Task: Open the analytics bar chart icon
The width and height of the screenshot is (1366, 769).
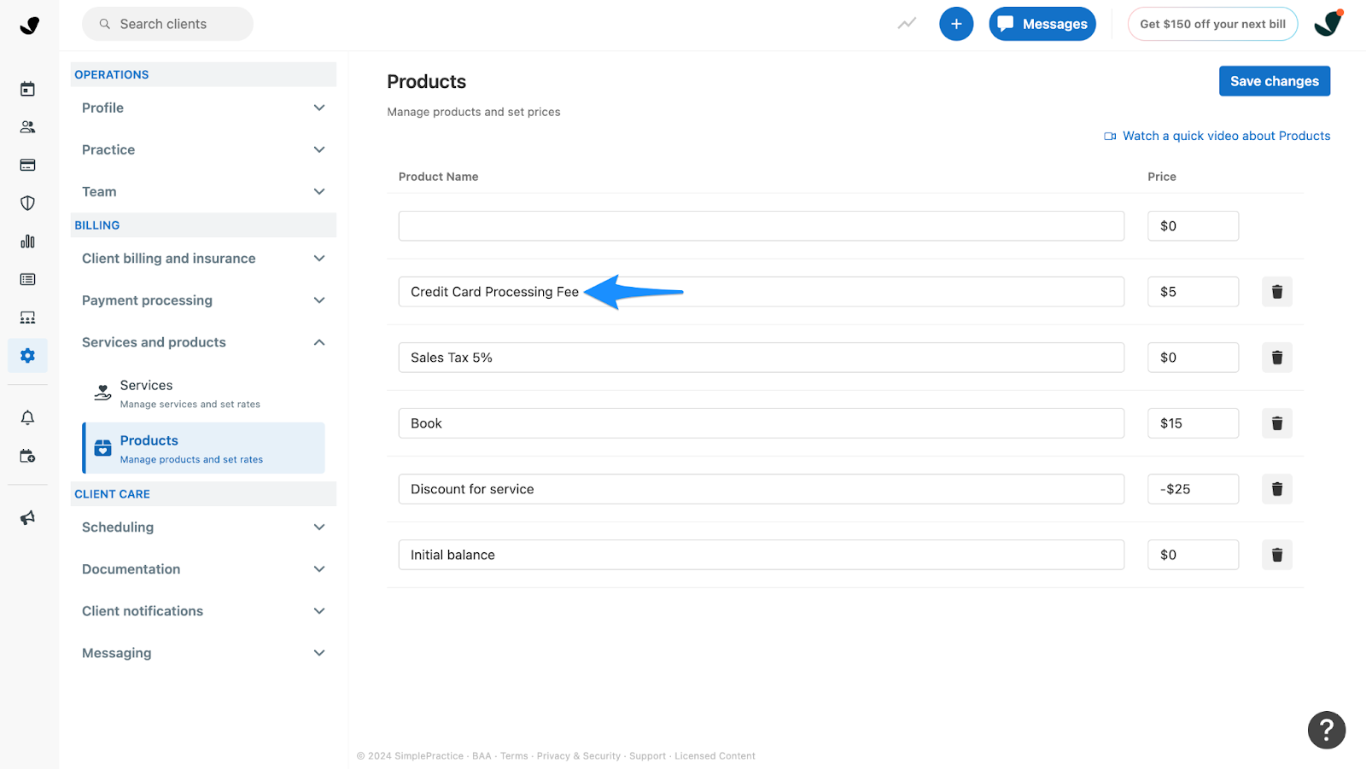Action: [27, 242]
